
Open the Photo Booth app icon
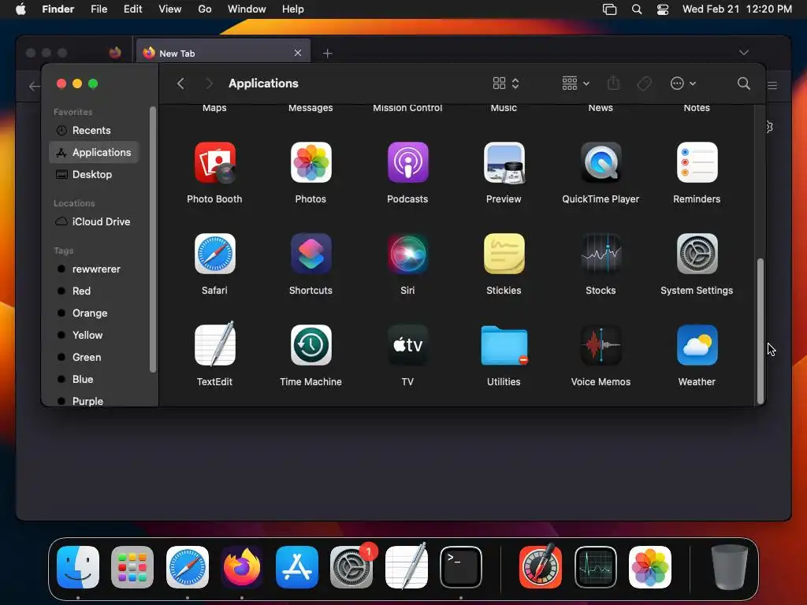pos(214,163)
